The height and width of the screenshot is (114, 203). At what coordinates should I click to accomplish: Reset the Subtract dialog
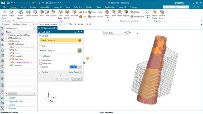click(x=75, y=32)
